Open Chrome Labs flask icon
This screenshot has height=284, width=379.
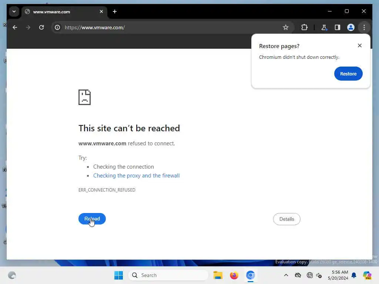324,27
